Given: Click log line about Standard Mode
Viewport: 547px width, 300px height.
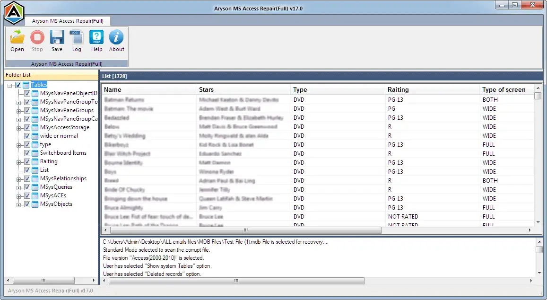Looking at the screenshot, I should pos(156,250).
